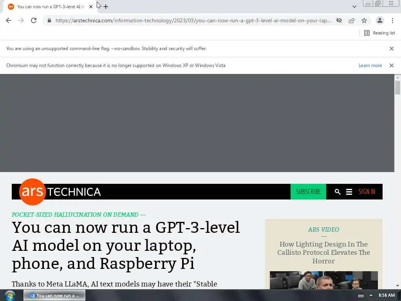Open the ARS VIDEO section link
This screenshot has width=401, height=301.
click(323, 230)
